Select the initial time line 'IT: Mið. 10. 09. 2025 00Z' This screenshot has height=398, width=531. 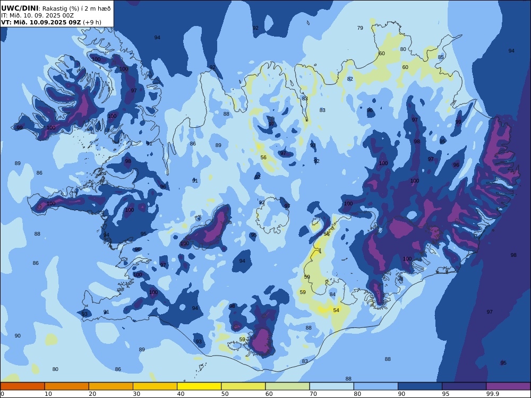click(37, 15)
